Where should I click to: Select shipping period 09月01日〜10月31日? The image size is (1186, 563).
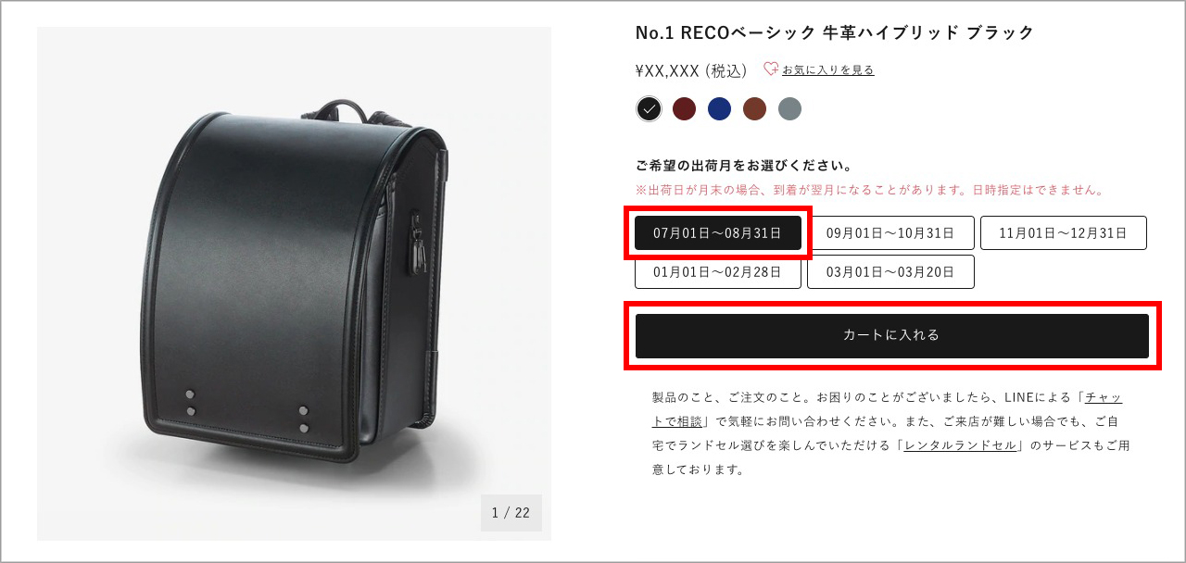[x=890, y=233]
